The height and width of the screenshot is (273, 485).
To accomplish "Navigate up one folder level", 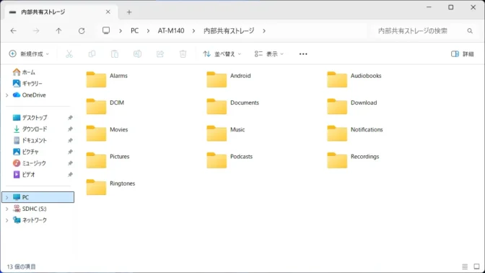I will pyautogui.click(x=58, y=30).
